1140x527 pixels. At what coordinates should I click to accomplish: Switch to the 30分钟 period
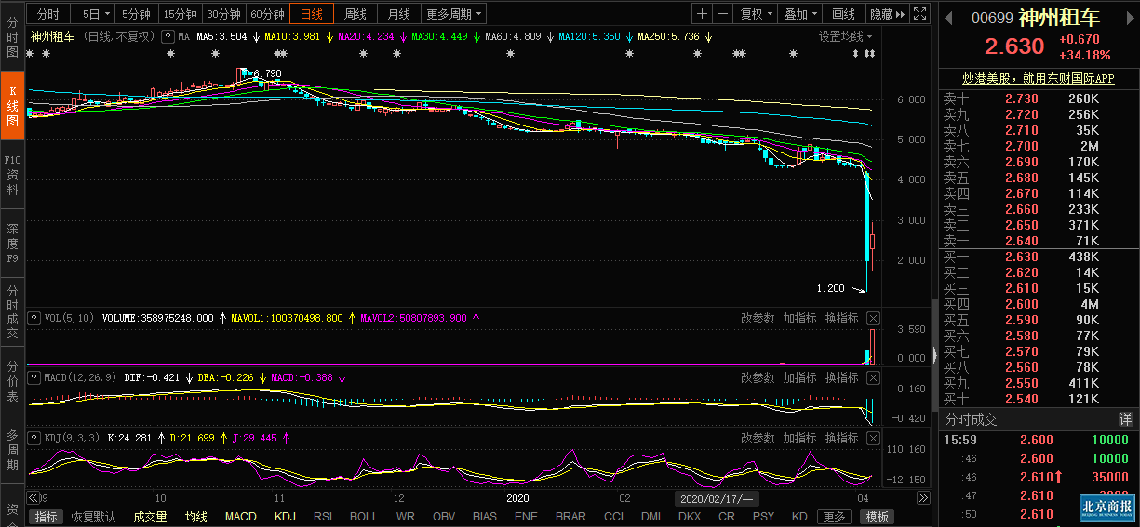223,14
